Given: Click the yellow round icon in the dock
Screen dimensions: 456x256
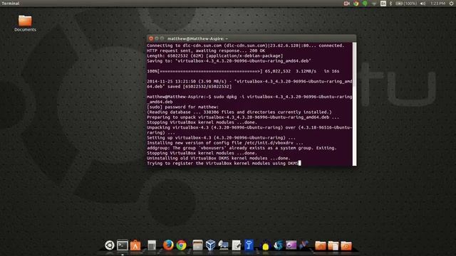Looking at the screenshot, I should 265,246.
